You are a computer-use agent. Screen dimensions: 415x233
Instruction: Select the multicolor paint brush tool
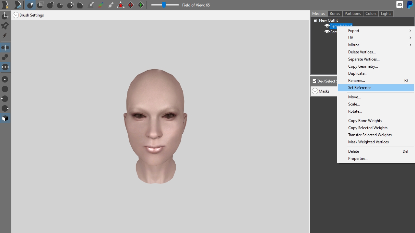(x=101, y=5)
